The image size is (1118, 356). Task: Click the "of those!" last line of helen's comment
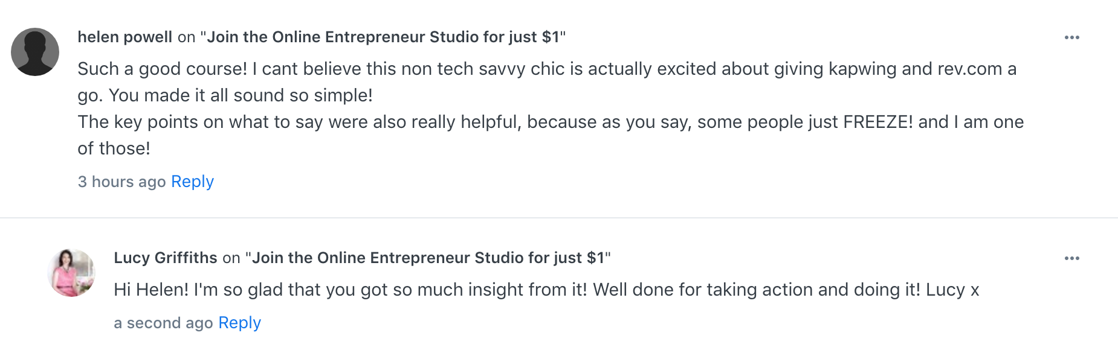tap(114, 148)
